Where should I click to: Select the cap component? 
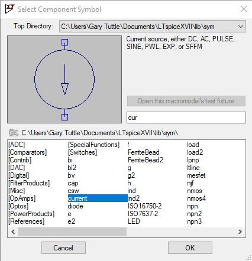73,183
